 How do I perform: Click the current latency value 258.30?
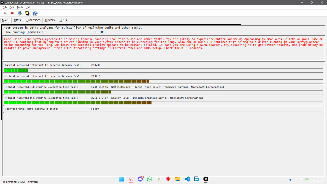click(x=96, y=65)
